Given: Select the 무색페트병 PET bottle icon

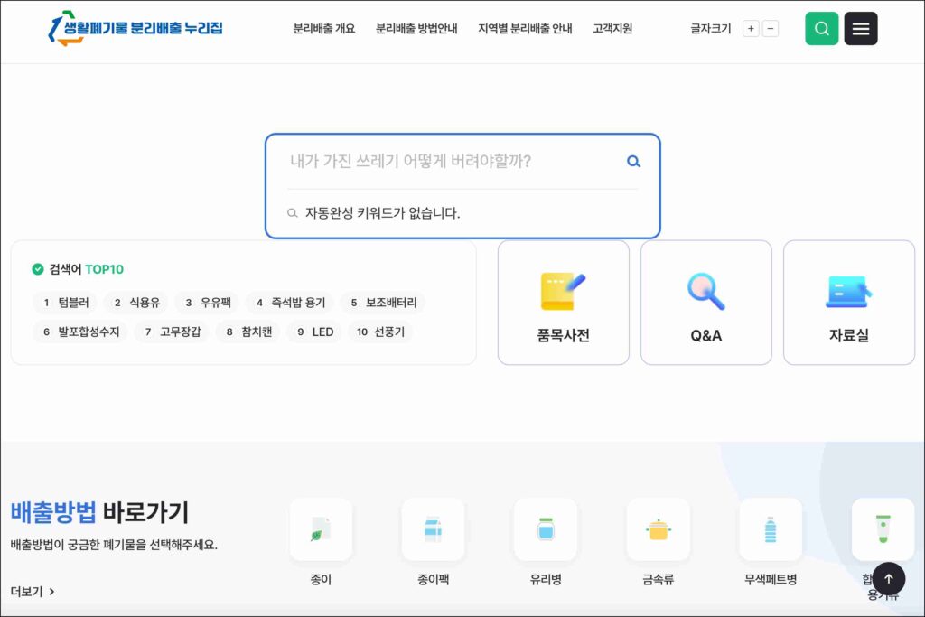Looking at the screenshot, I should pos(770,529).
